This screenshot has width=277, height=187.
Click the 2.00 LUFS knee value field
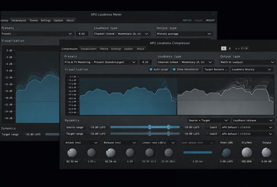[x=226, y=161]
